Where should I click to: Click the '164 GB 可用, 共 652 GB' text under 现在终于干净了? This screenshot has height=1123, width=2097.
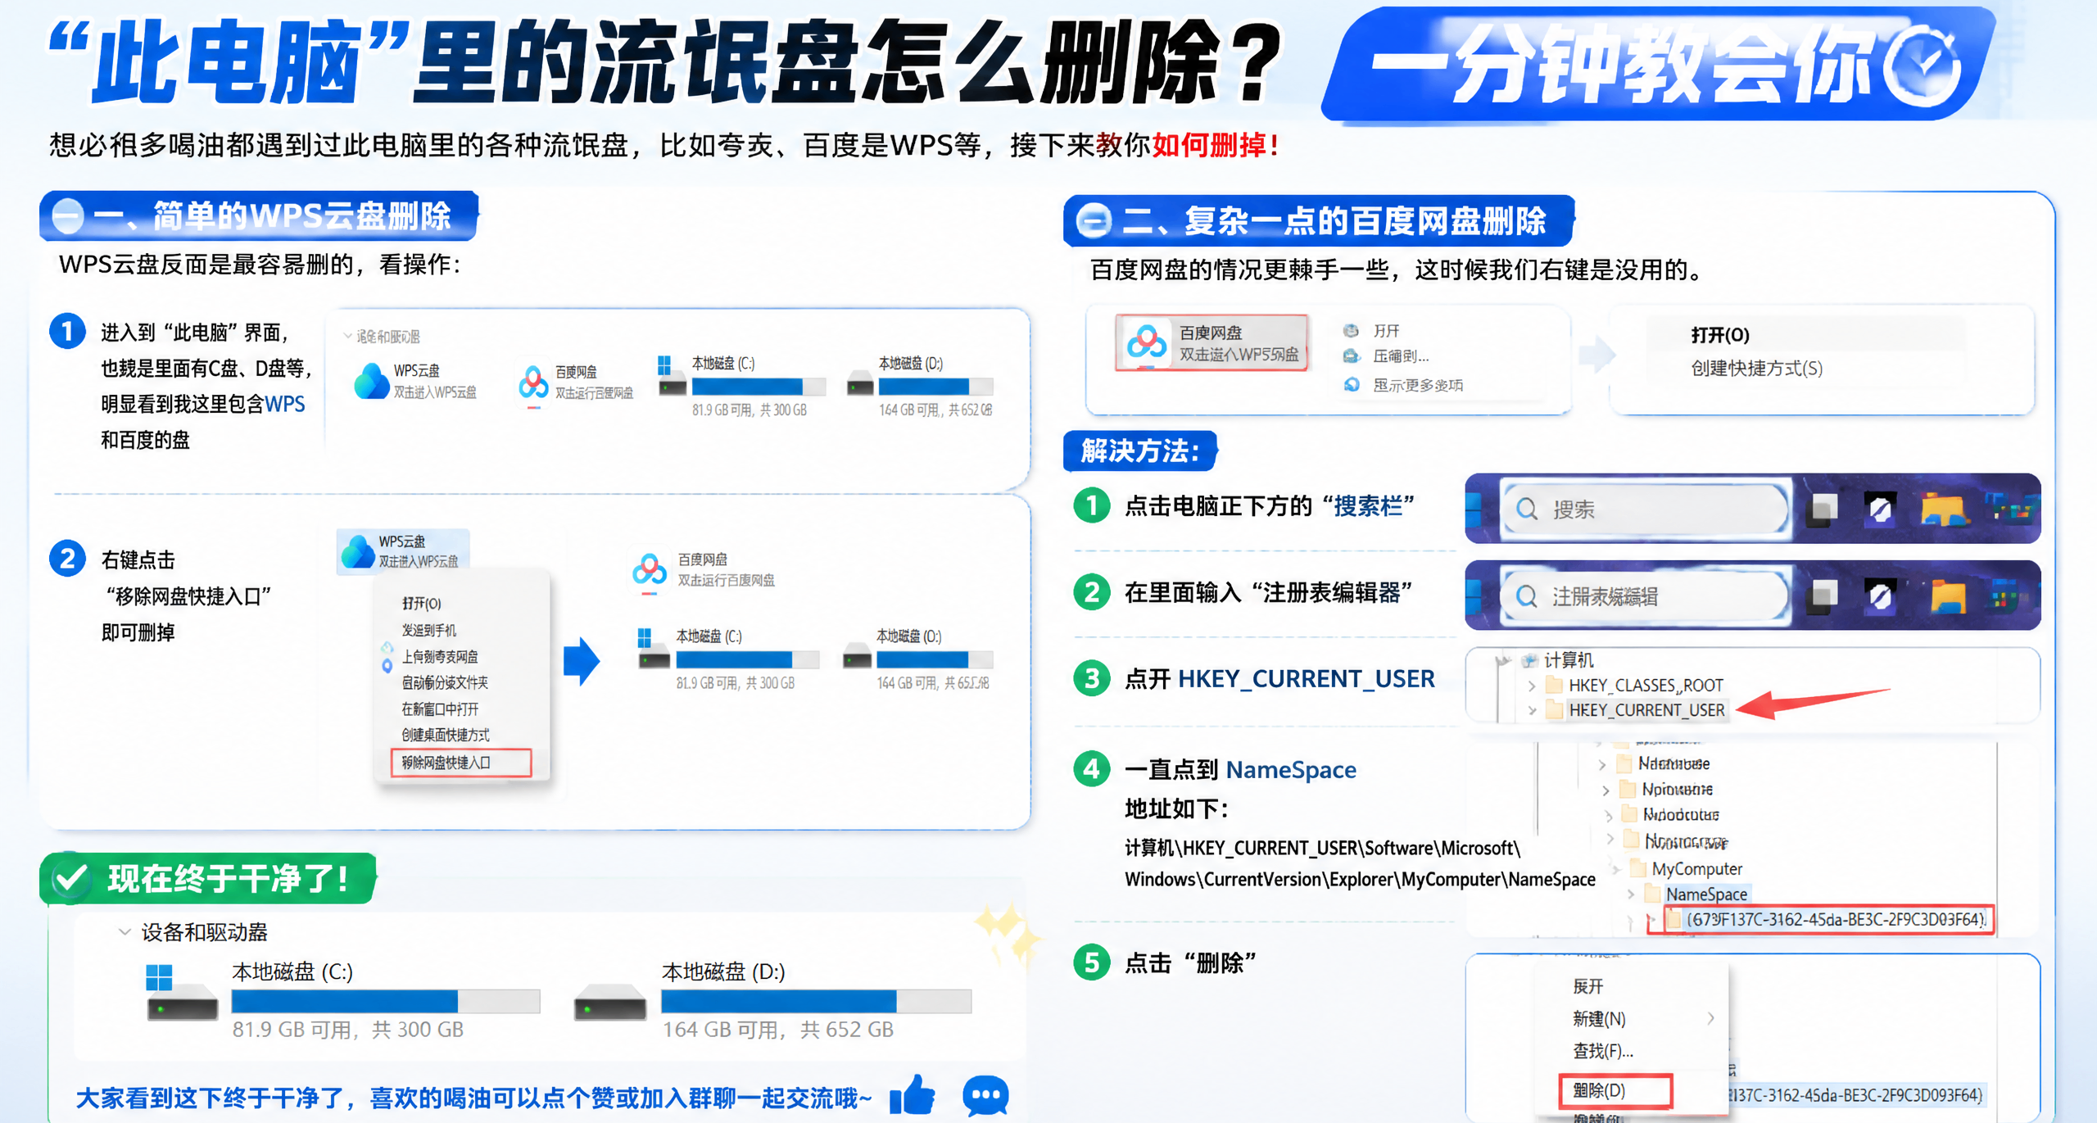(x=777, y=1030)
